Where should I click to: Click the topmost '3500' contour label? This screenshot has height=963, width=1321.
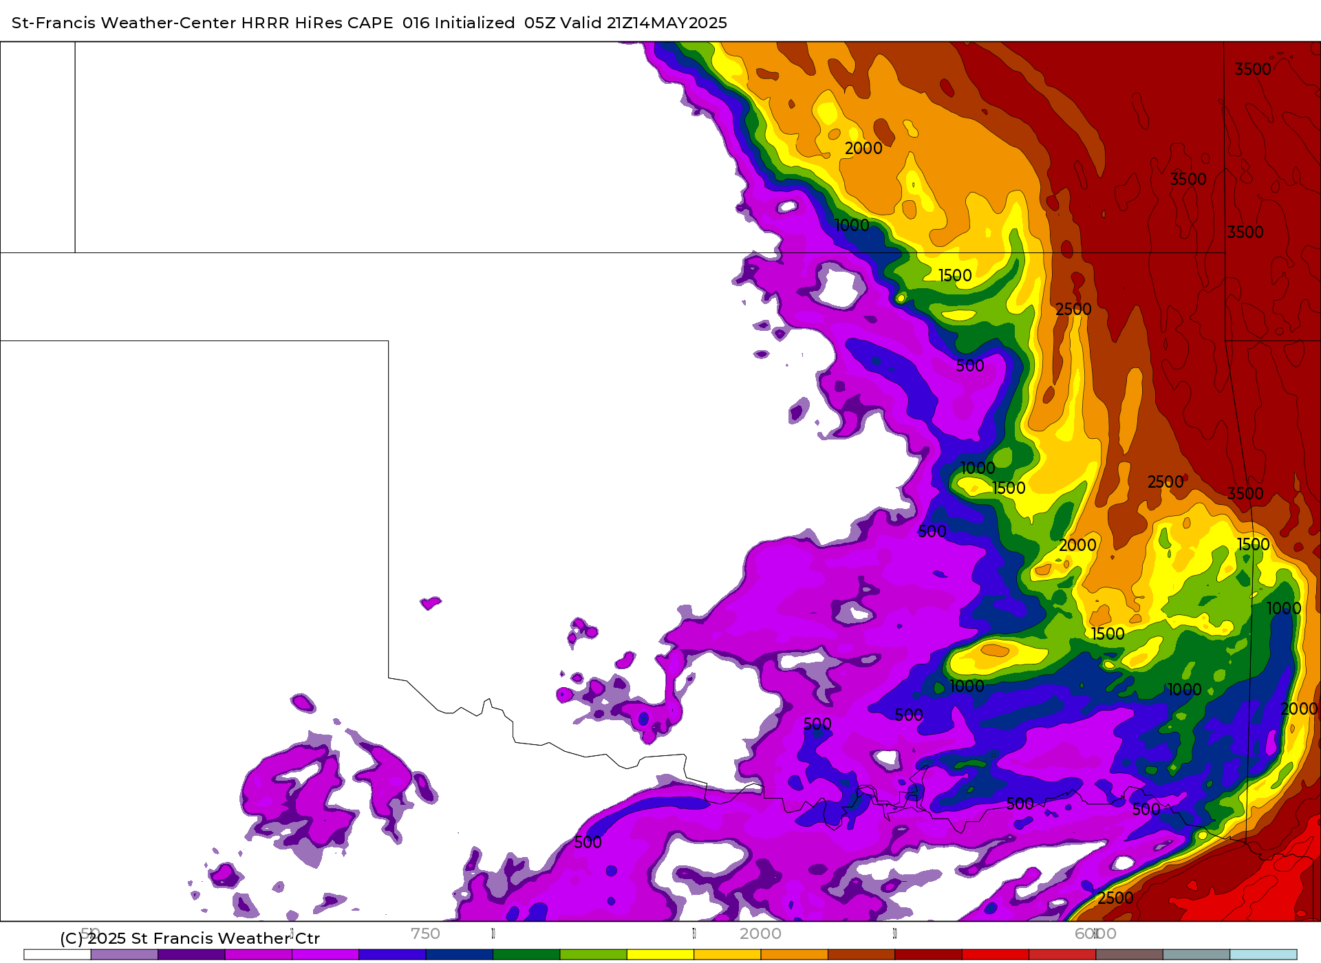[x=1253, y=69]
